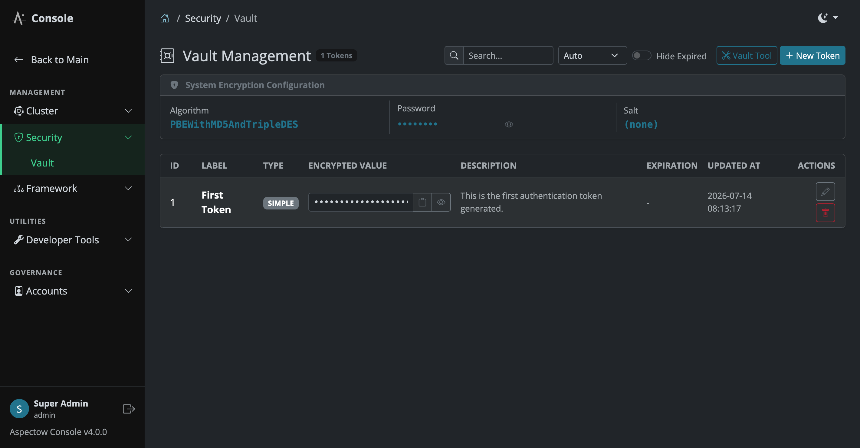Screen dimensions: 860x448
Task: Open the dark mode theme switcher
Action: [828, 18]
